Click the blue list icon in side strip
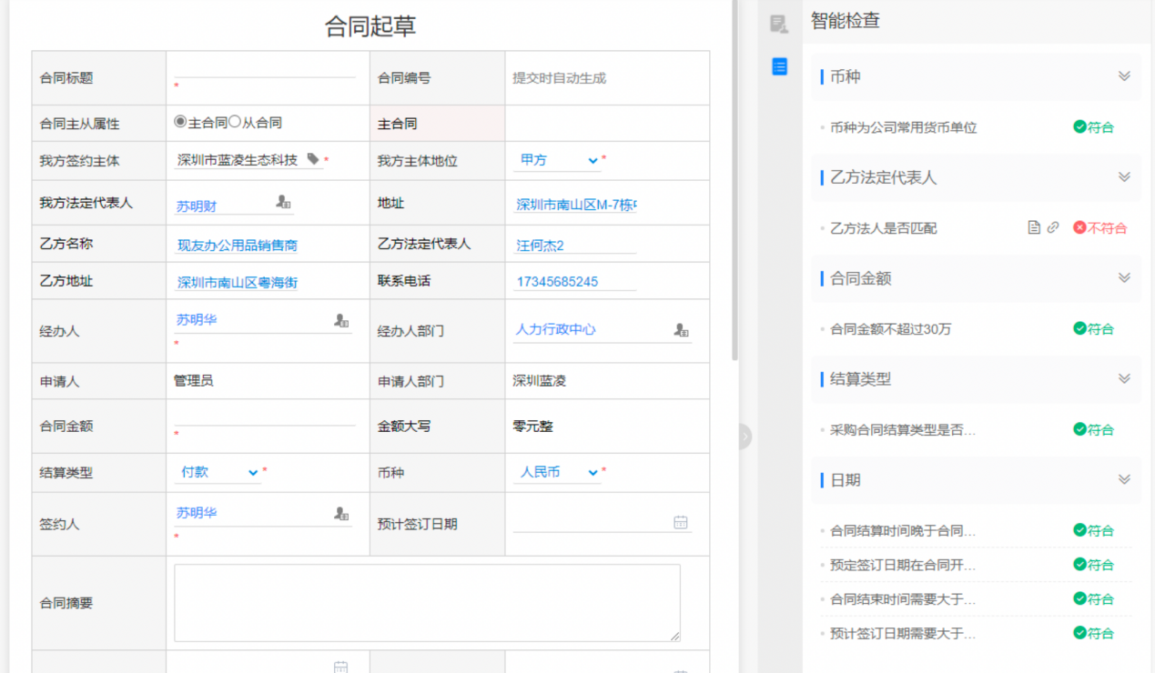 click(x=779, y=66)
